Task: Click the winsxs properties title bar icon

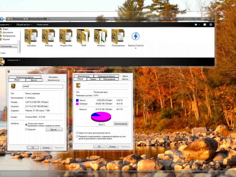Action: point(9,71)
